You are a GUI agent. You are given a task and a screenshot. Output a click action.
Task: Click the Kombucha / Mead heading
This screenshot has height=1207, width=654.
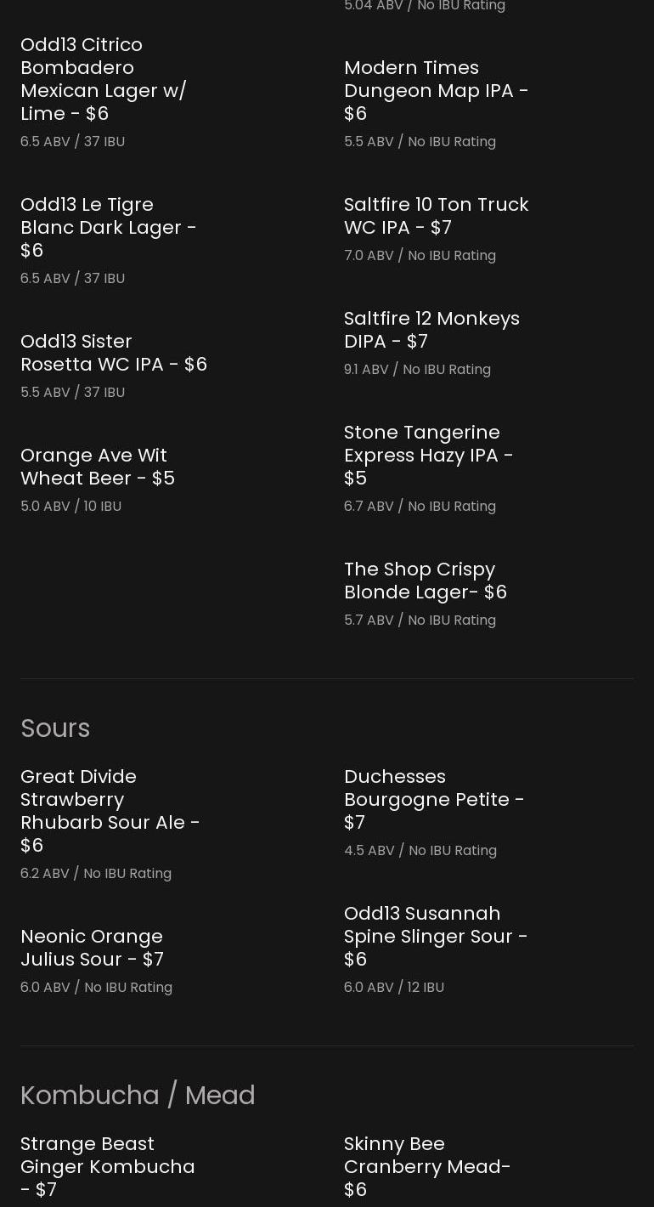coord(138,1096)
